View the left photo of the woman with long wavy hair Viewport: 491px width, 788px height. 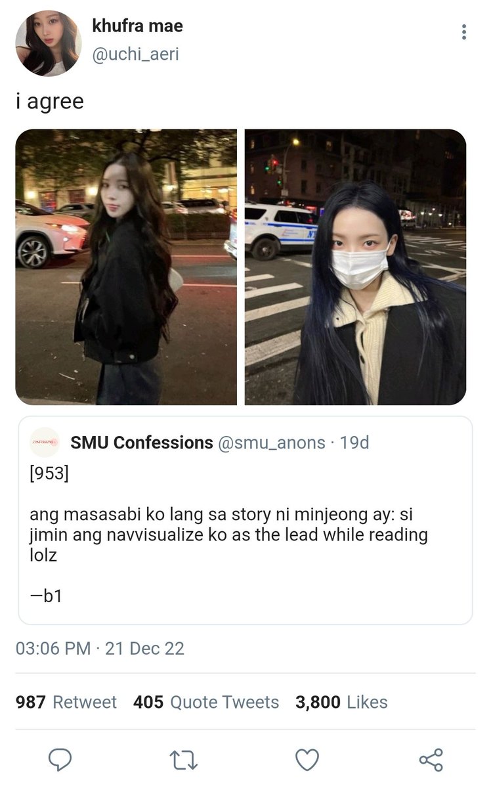126,267
